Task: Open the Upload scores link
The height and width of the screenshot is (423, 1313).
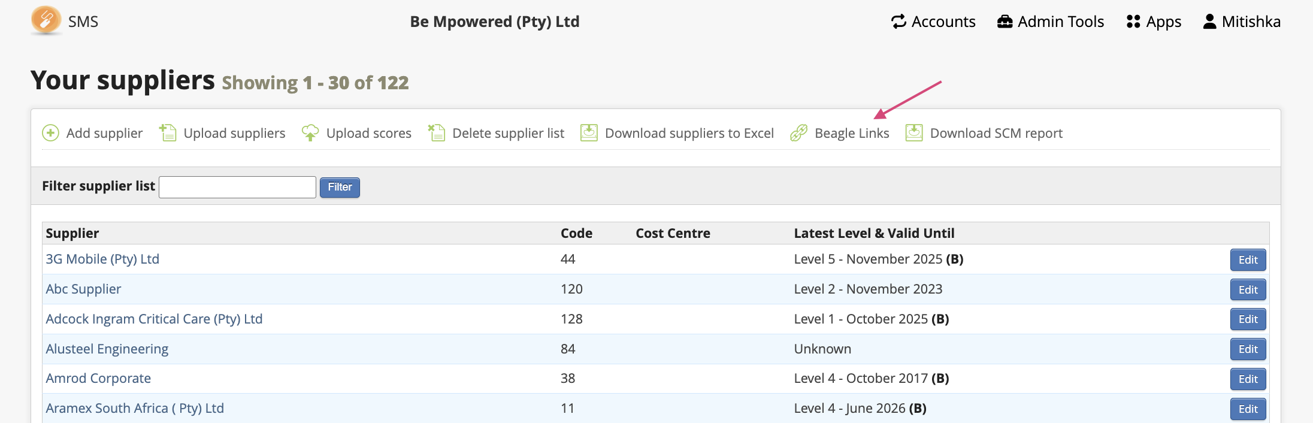Action: (x=369, y=133)
